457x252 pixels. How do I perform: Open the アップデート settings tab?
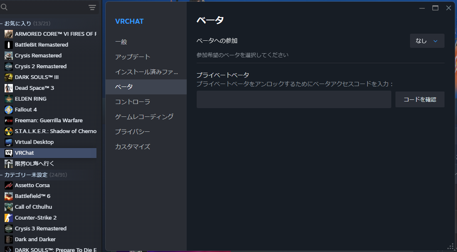click(146, 57)
